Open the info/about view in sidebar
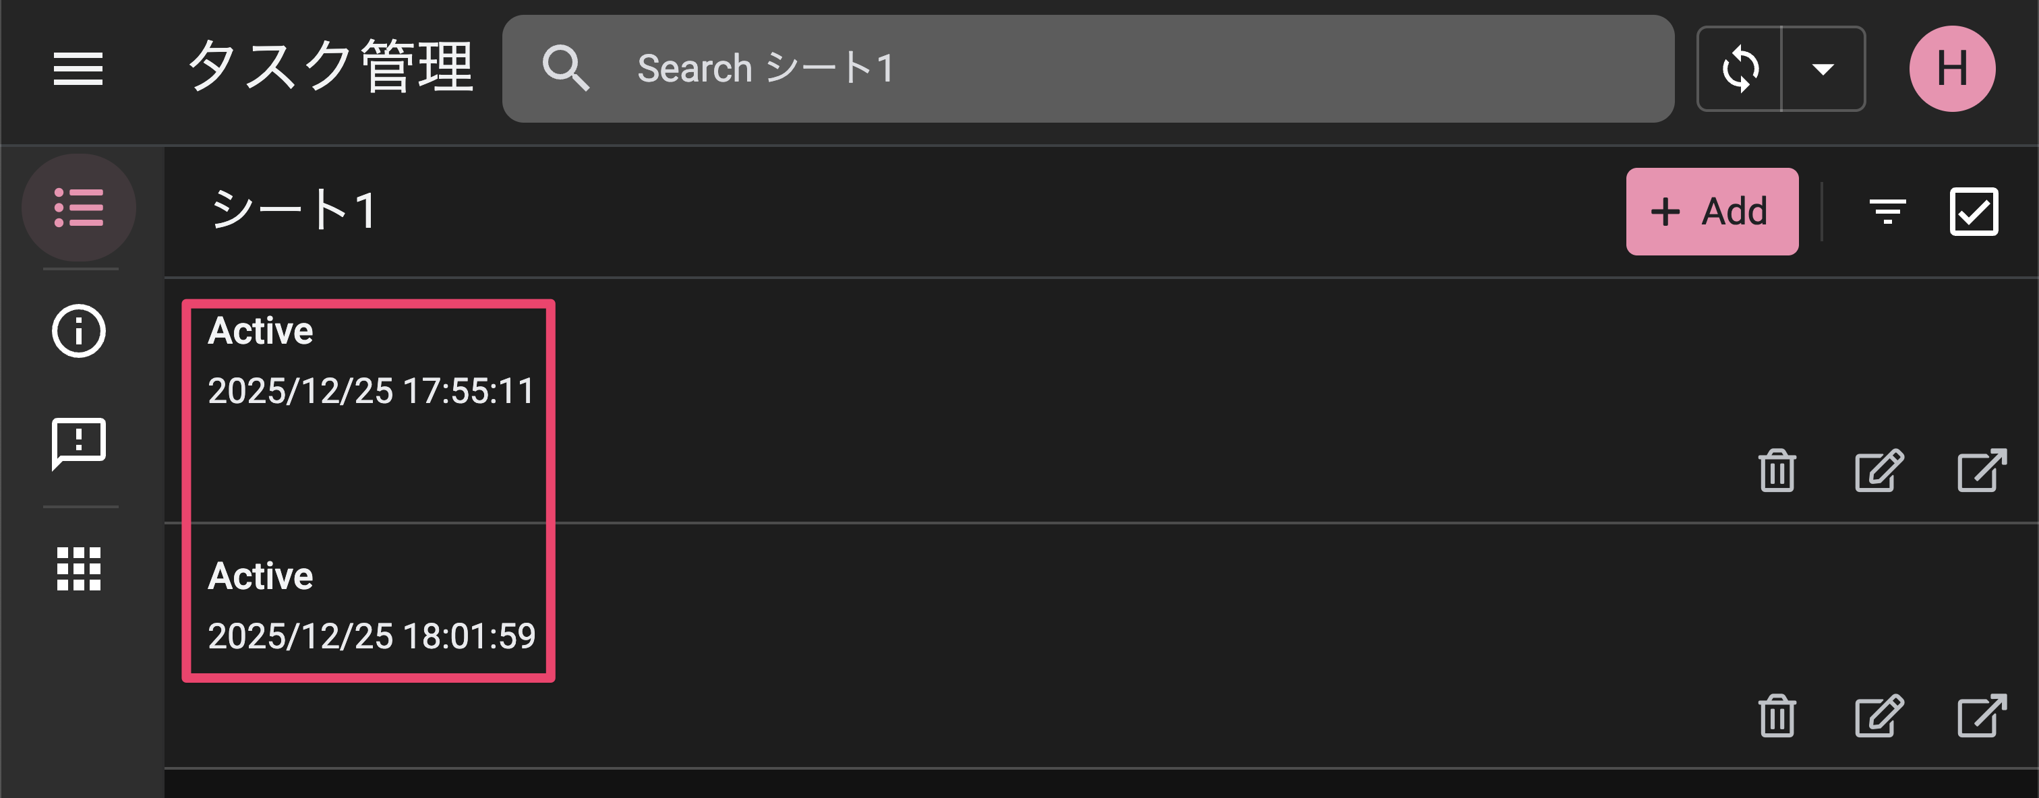The width and height of the screenshot is (2039, 798). click(78, 332)
